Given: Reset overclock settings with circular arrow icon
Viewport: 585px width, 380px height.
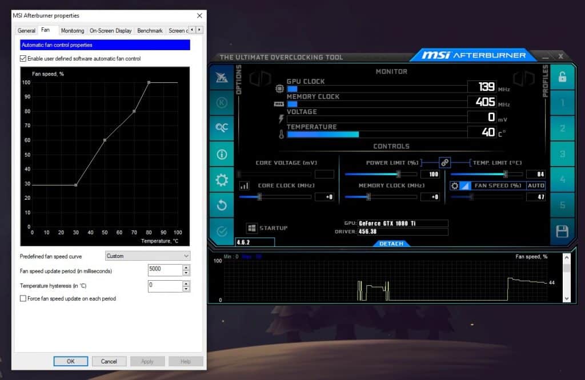Looking at the screenshot, I should coord(222,204).
